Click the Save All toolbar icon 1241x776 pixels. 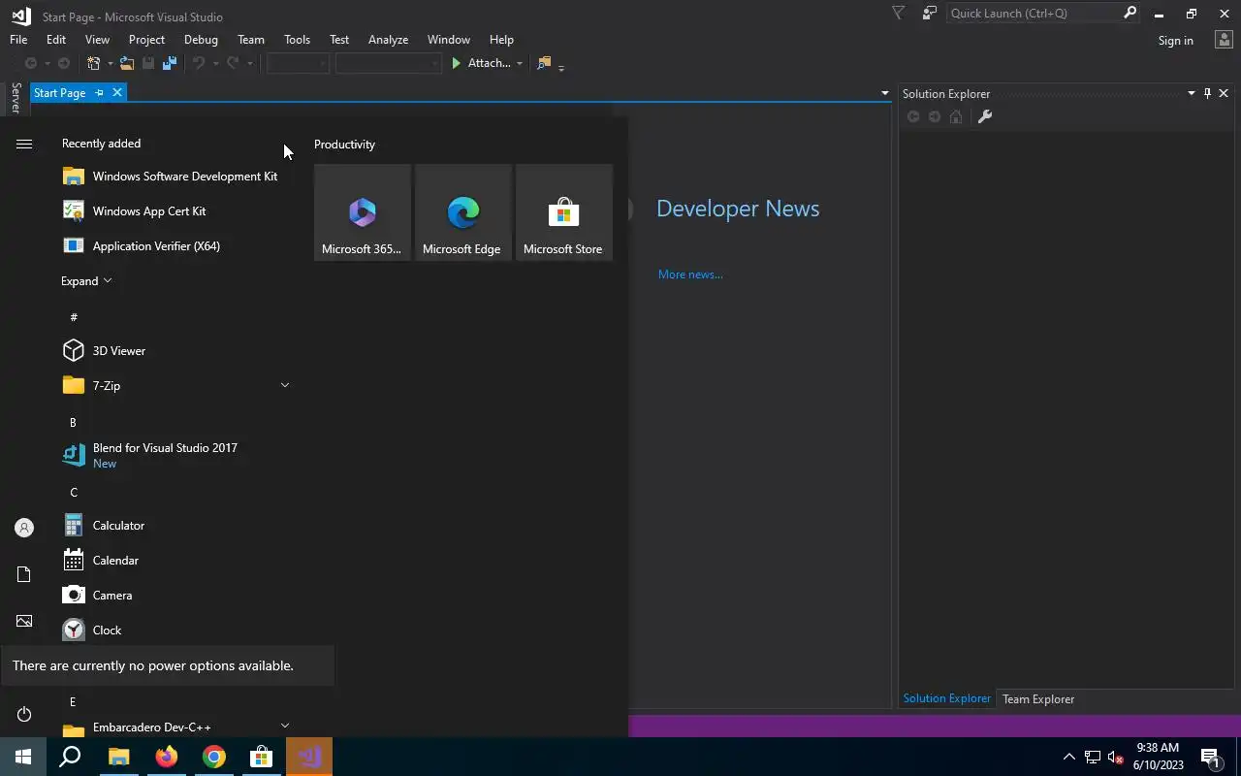click(x=170, y=63)
